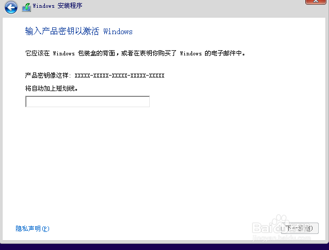The width and height of the screenshot is (329, 250).
Task: Focus the product key input field
Action: point(87,101)
